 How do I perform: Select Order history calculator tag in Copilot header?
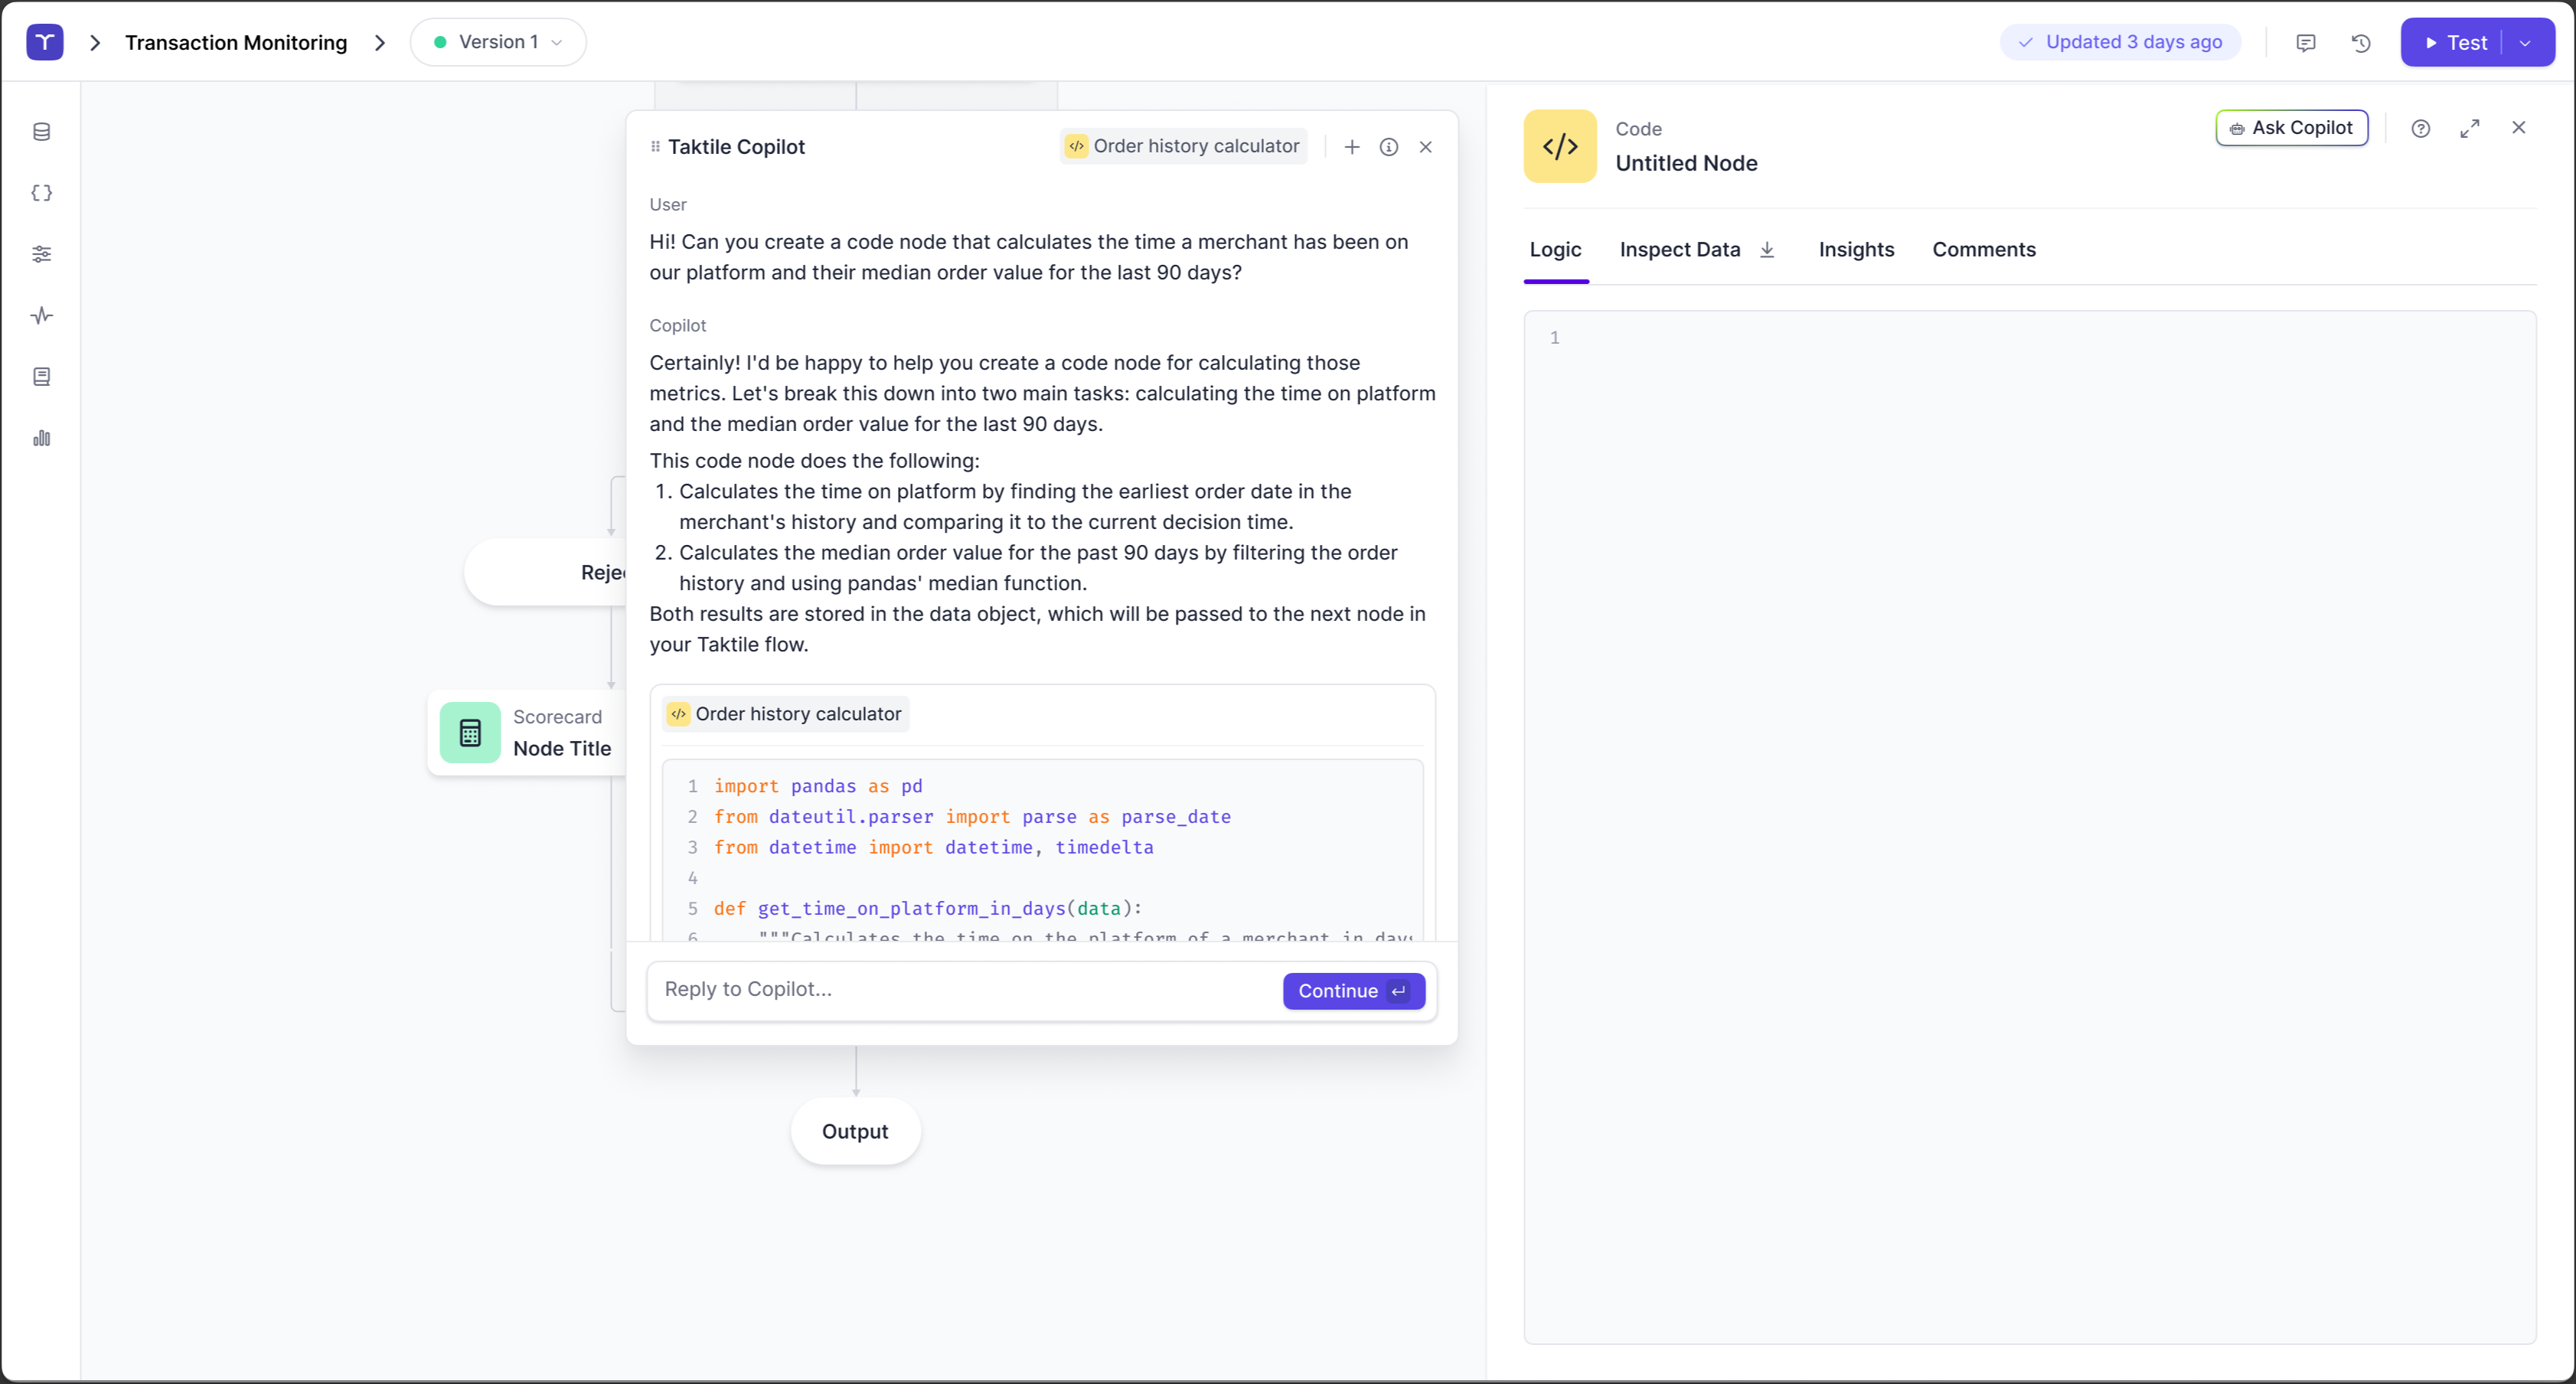[x=1183, y=146]
